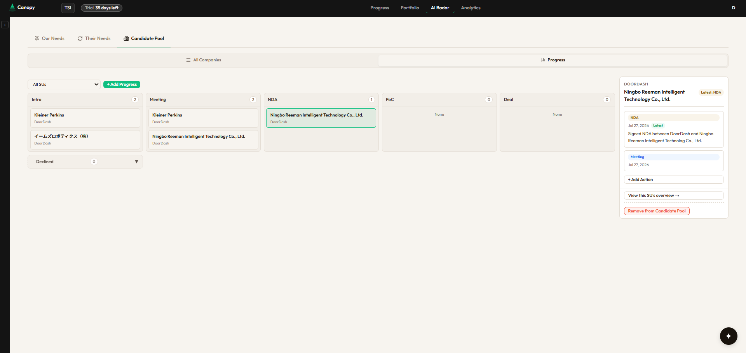Screen dimensions: 746x353
Task: Click the Signed NDA description text
Action: coord(671,137)
